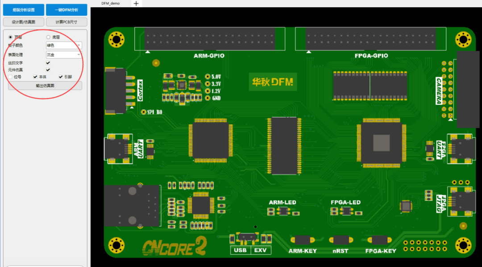Click the FPGA-GPIO header connector
The height and width of the screenshot is (267, 482).
click(x=370, y=39)
